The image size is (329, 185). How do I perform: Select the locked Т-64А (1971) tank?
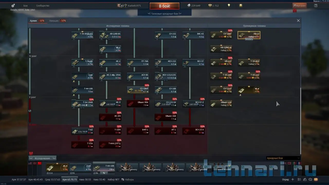[x=110, y=145]
